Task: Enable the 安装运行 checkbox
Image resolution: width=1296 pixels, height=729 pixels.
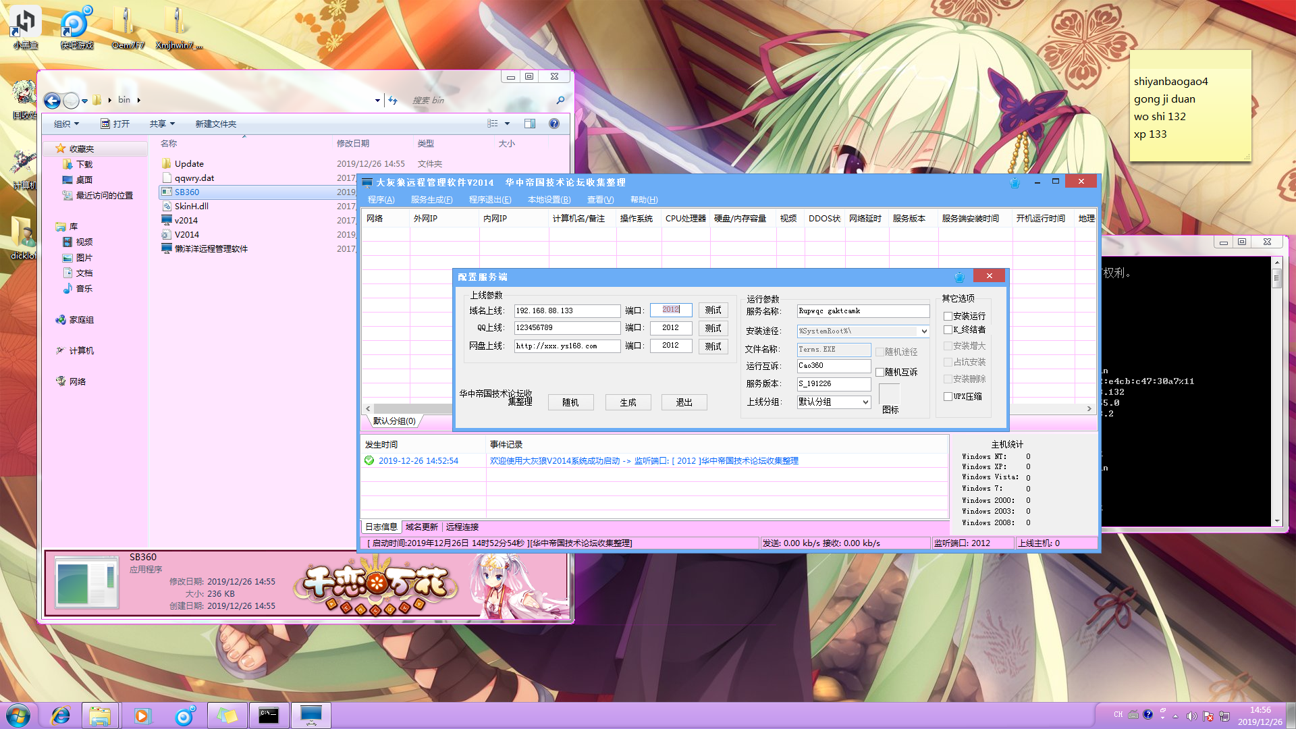Action: (x=948, y=316)
